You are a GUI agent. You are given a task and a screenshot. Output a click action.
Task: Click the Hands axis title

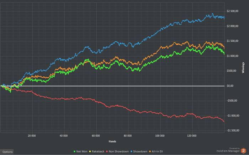[112, 141]
